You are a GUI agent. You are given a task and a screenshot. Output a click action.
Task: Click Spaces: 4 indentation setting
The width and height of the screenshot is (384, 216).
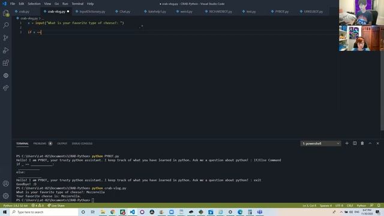[x=326, y=205]
